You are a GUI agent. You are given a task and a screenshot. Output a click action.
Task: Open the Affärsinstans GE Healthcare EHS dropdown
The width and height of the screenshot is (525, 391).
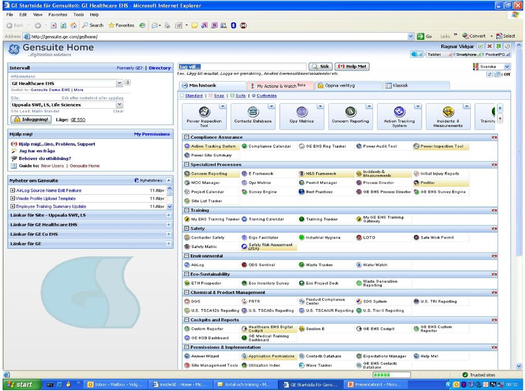coord(120,83)
